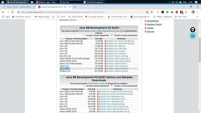Accept License Agreement for Demos and Samples

pos(84,85)
